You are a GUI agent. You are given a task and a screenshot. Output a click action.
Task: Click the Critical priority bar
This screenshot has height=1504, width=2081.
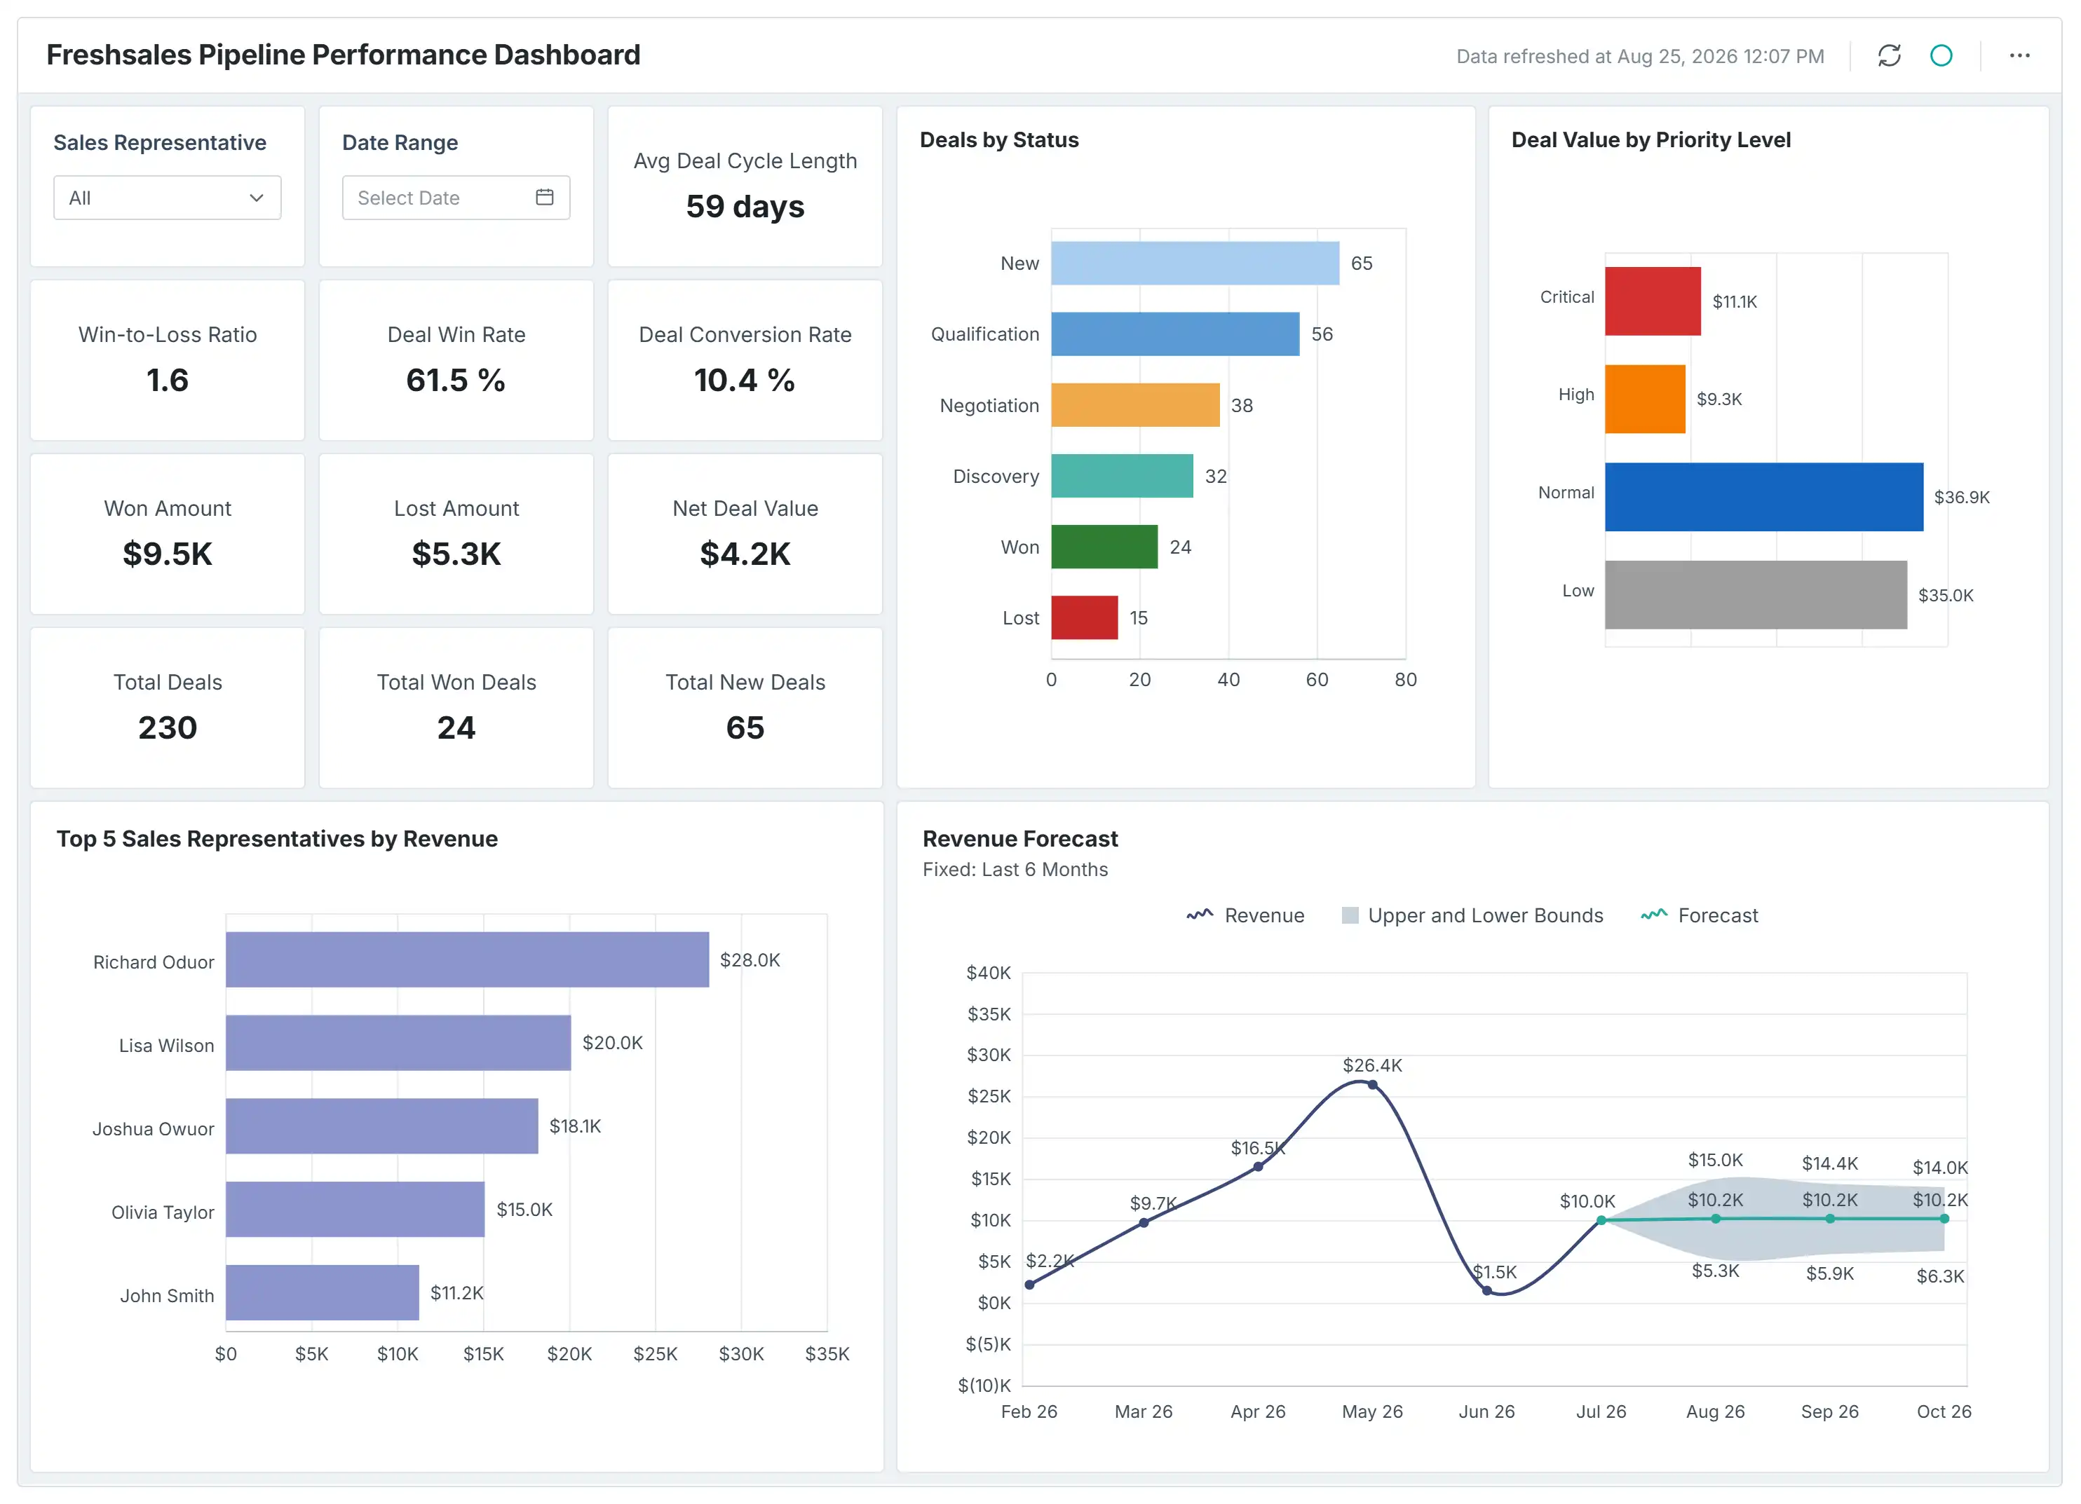[1653, 301]
